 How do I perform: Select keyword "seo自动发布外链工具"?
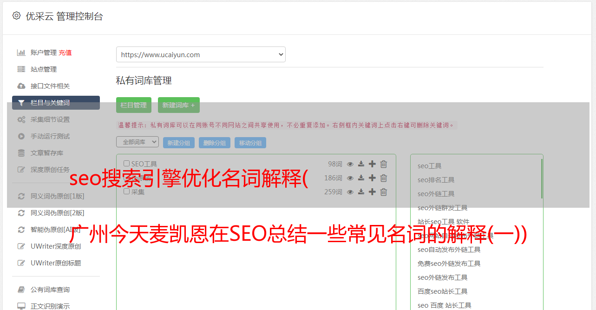pos(449,250)
